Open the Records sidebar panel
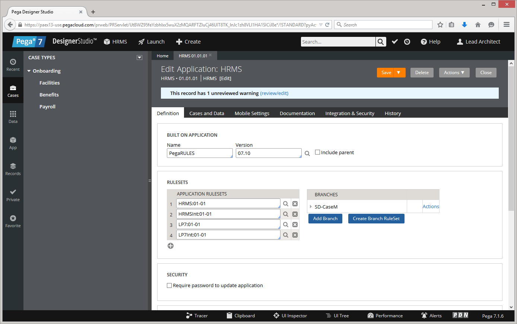517x324 pixels. tap(13, 169)
